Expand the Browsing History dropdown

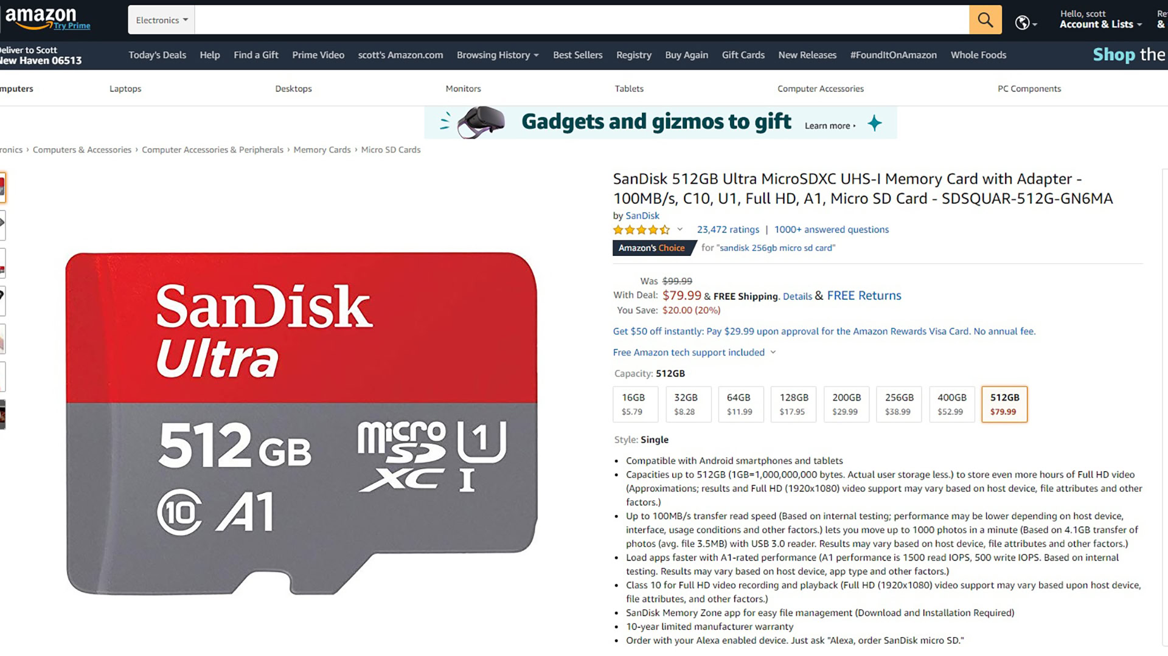(x=498, y=55)
